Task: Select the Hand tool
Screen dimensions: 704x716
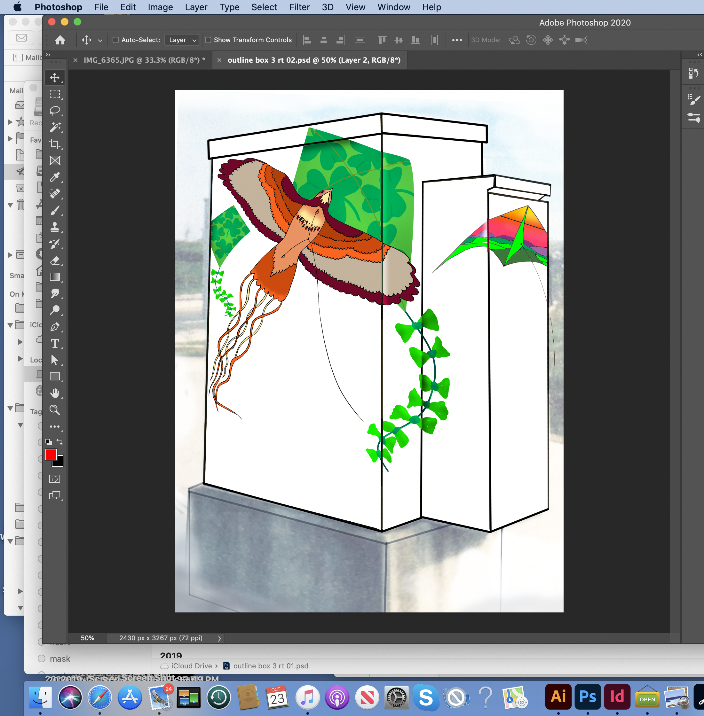Action: (55, 393)
